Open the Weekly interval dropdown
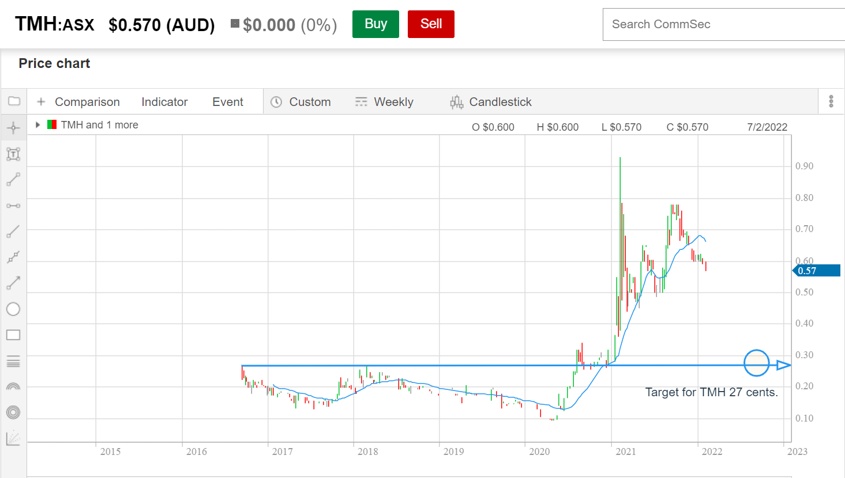Image resolution: width=845 pixels, height=478 pixels. tap(385, 102)
